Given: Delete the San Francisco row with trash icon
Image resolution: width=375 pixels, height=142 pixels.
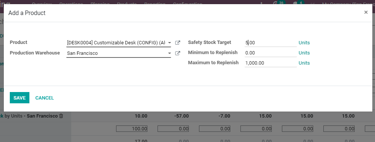Looking at the screenshot, I should click(x=61, y=116).
